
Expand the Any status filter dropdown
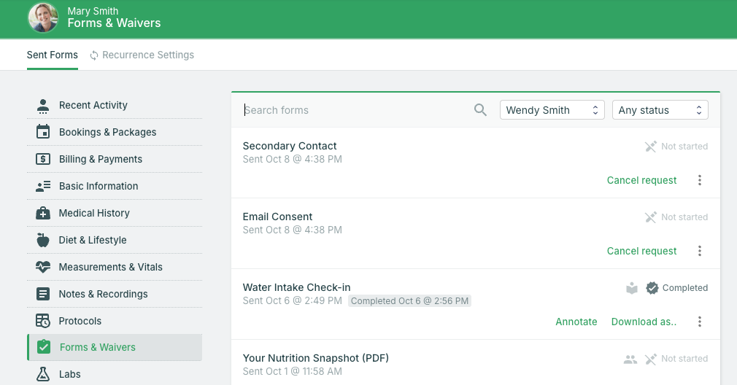coord(660,110)
